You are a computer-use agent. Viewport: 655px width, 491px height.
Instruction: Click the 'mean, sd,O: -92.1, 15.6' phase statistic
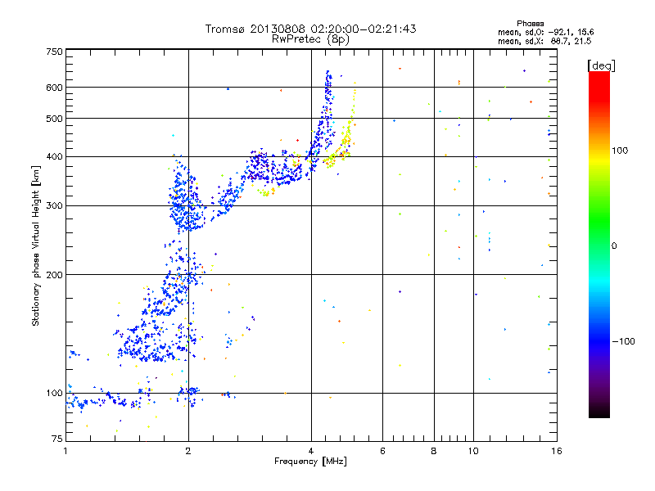(x=545, y=32)
